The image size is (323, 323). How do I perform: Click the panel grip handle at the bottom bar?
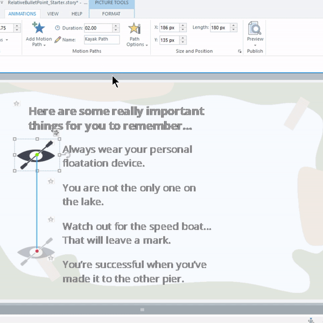[142, 310]
